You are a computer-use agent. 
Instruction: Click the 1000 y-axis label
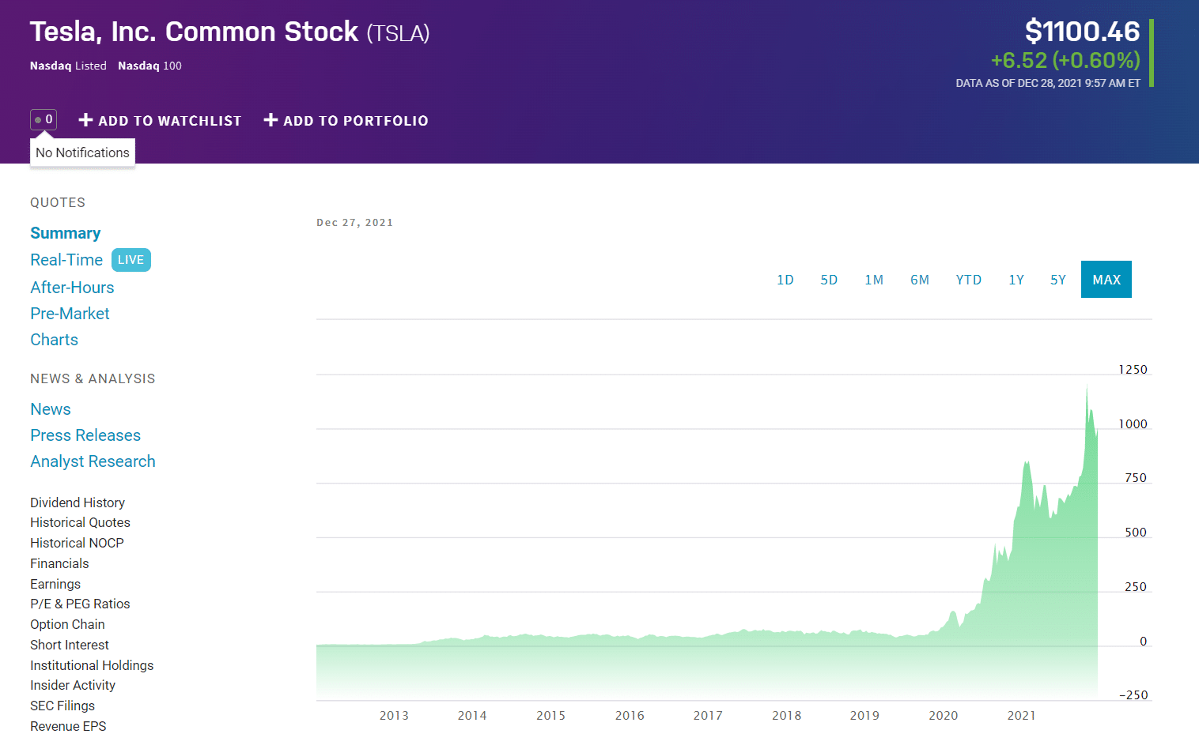click(x=1133, y=424)
